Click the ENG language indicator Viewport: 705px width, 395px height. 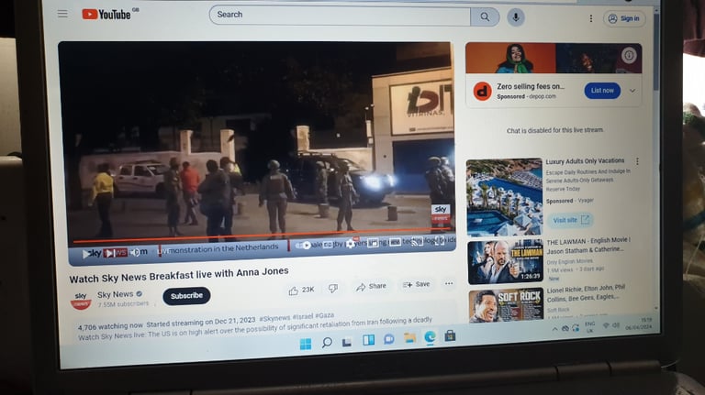(x=590, y=326)
